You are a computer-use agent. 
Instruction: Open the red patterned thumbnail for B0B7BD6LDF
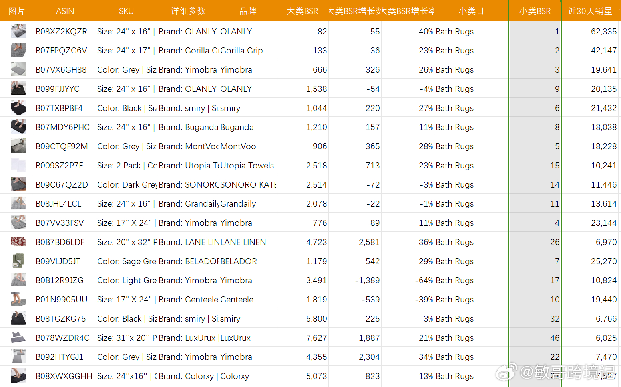[18, 242]
